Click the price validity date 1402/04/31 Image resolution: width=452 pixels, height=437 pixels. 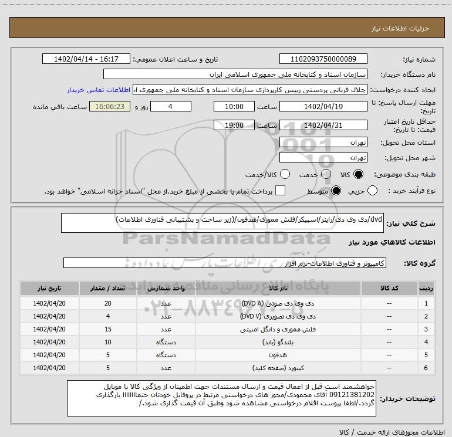coord(323,126)
